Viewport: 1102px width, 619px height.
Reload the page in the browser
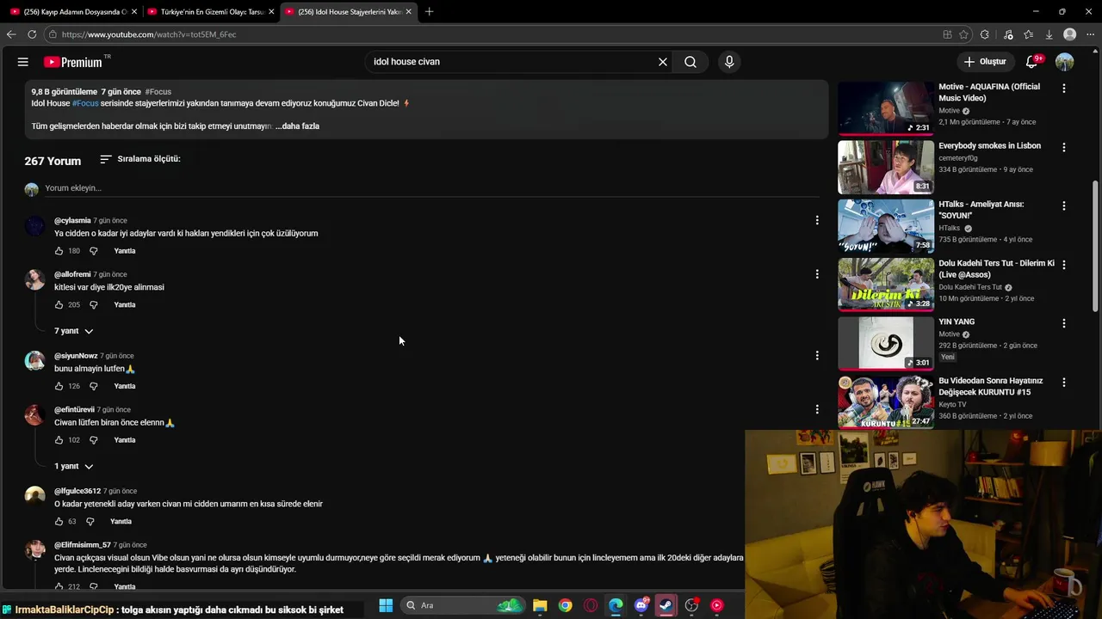[x=32, y=34]
